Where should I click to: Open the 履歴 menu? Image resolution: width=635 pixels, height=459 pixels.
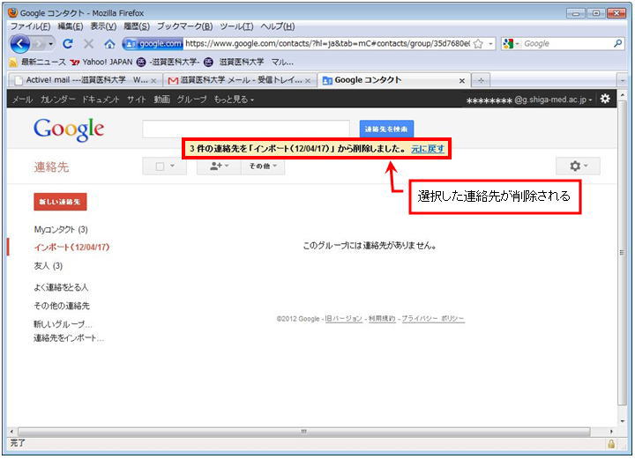[x=137, y=26]
